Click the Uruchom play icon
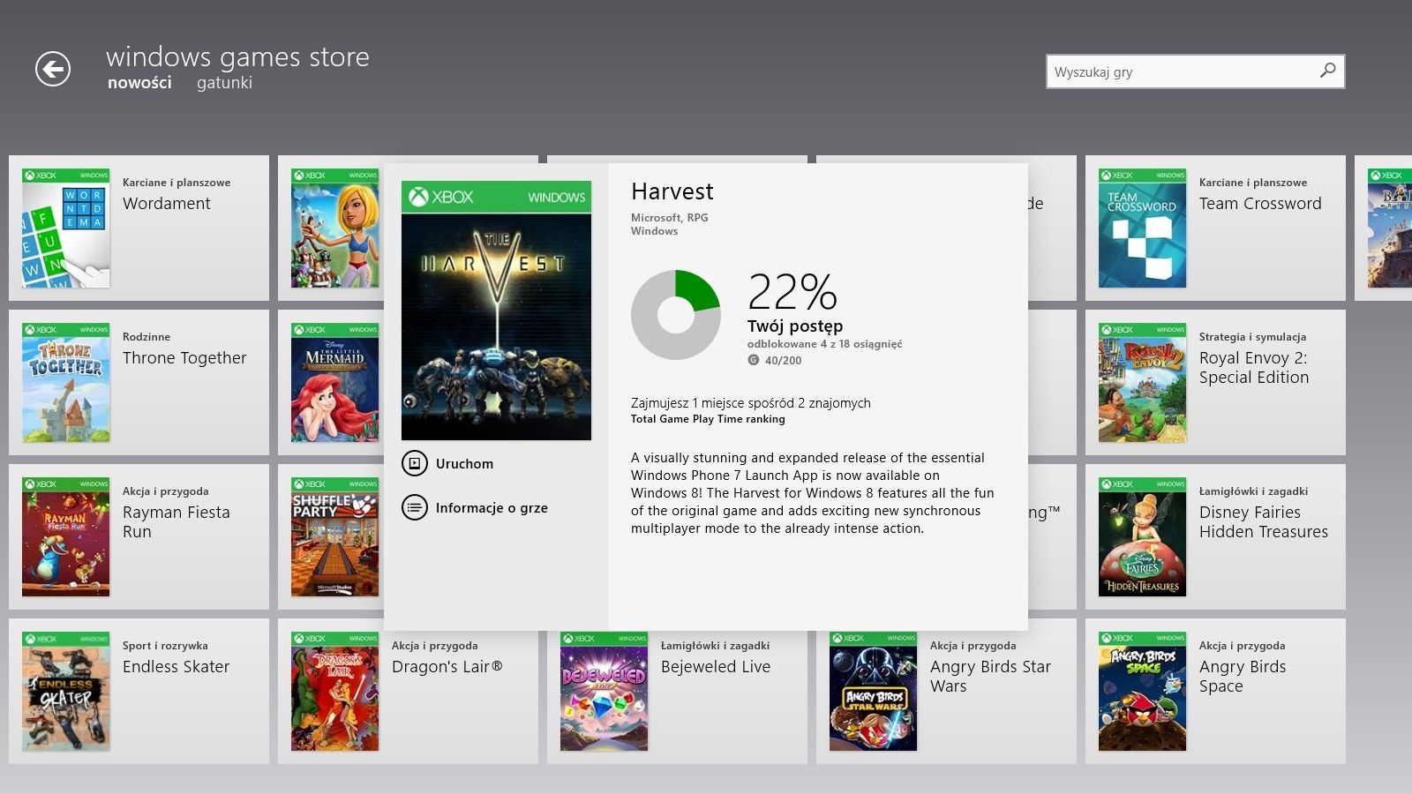 pos(414,463)
